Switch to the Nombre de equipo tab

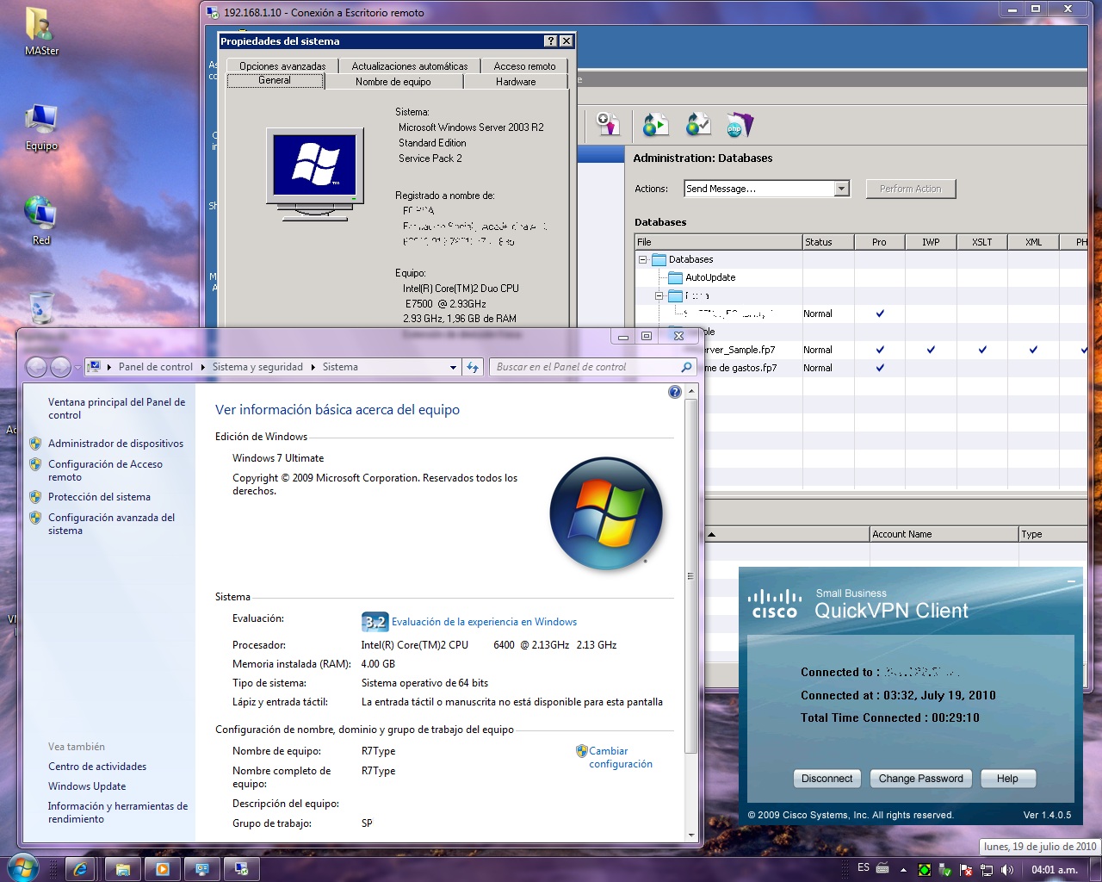click(393, 82)
